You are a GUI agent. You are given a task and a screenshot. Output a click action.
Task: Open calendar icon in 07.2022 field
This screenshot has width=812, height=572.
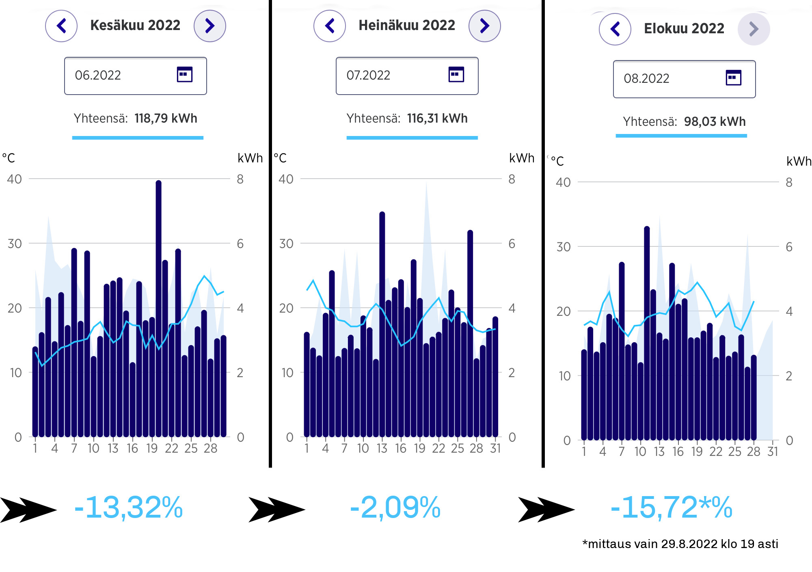(x=456, y=75)
